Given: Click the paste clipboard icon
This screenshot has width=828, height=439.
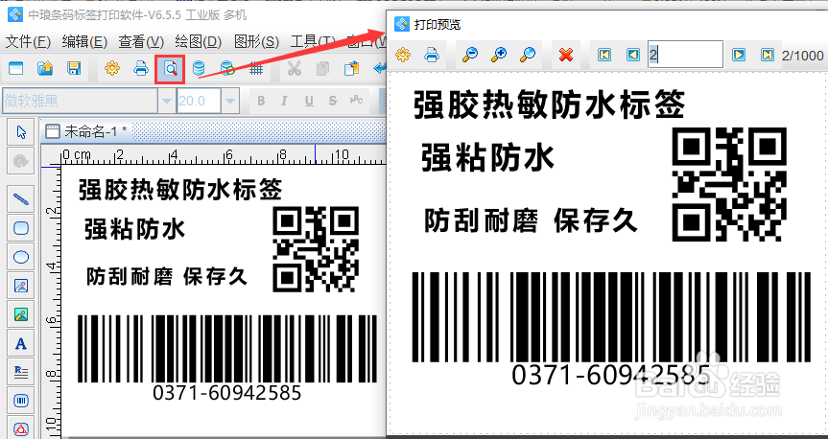Looking at the screenshot, I should 351,68.
